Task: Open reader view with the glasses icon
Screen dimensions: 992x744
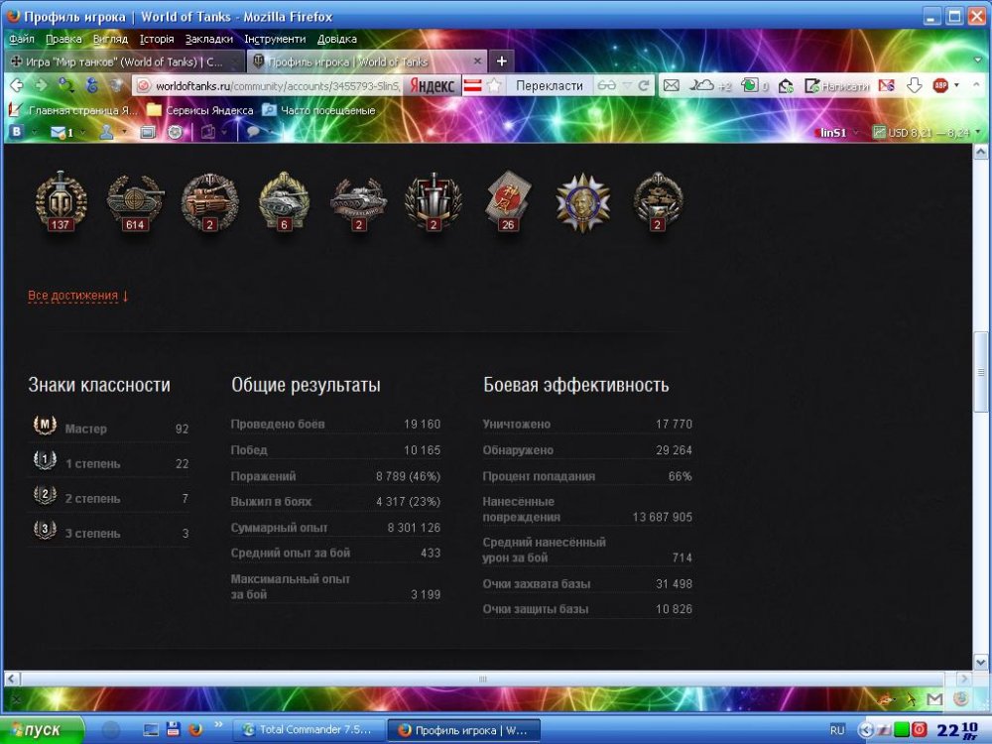Action: click(606, 85)
